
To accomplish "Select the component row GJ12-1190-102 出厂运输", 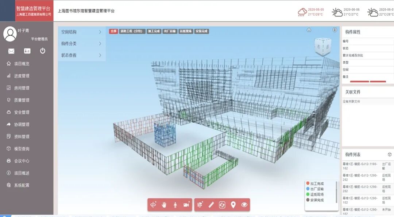I will pyautogui.click(x=368, y=166).
